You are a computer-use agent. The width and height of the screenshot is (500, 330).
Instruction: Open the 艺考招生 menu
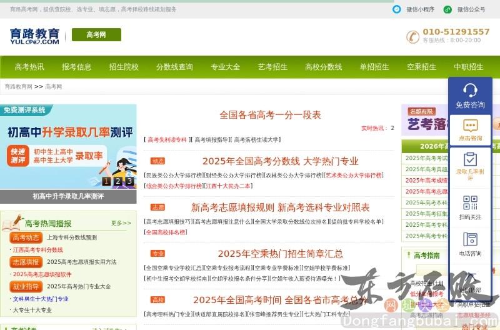click(x=272, y=67)
